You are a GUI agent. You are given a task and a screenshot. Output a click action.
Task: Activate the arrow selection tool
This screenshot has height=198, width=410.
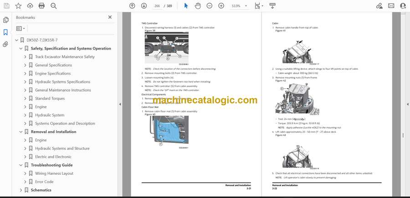tap(186, 6)
